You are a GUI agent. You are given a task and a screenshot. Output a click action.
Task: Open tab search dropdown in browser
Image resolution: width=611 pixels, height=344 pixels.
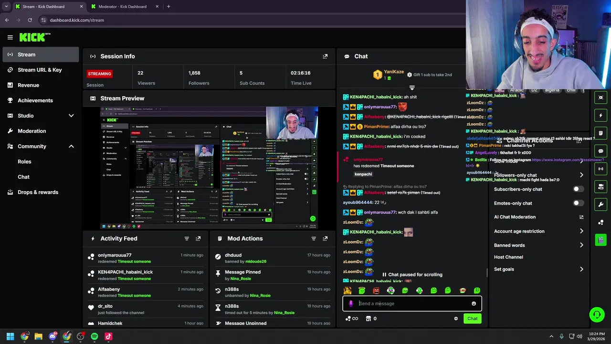[x=6, y=7]
